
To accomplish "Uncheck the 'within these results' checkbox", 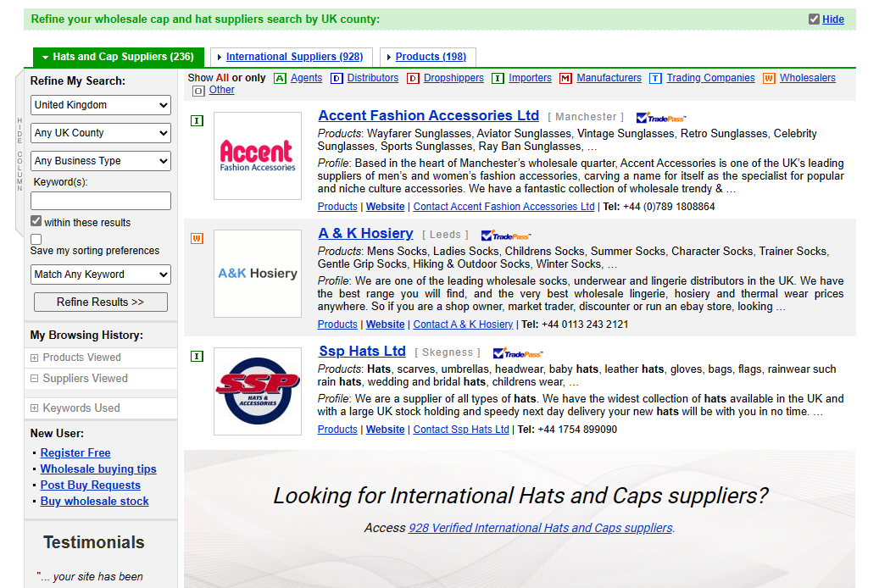I will (x=36, y=221).
